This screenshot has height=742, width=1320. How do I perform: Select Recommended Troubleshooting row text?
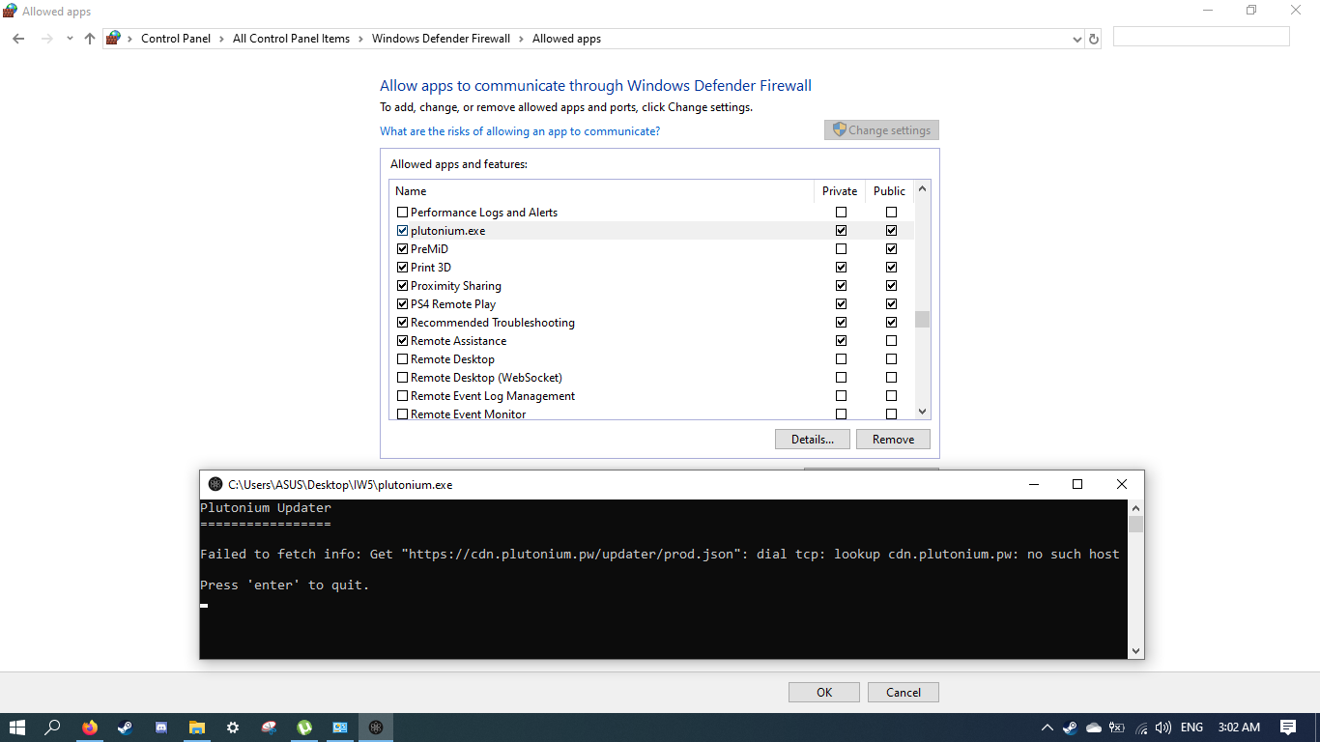point(493,323)
